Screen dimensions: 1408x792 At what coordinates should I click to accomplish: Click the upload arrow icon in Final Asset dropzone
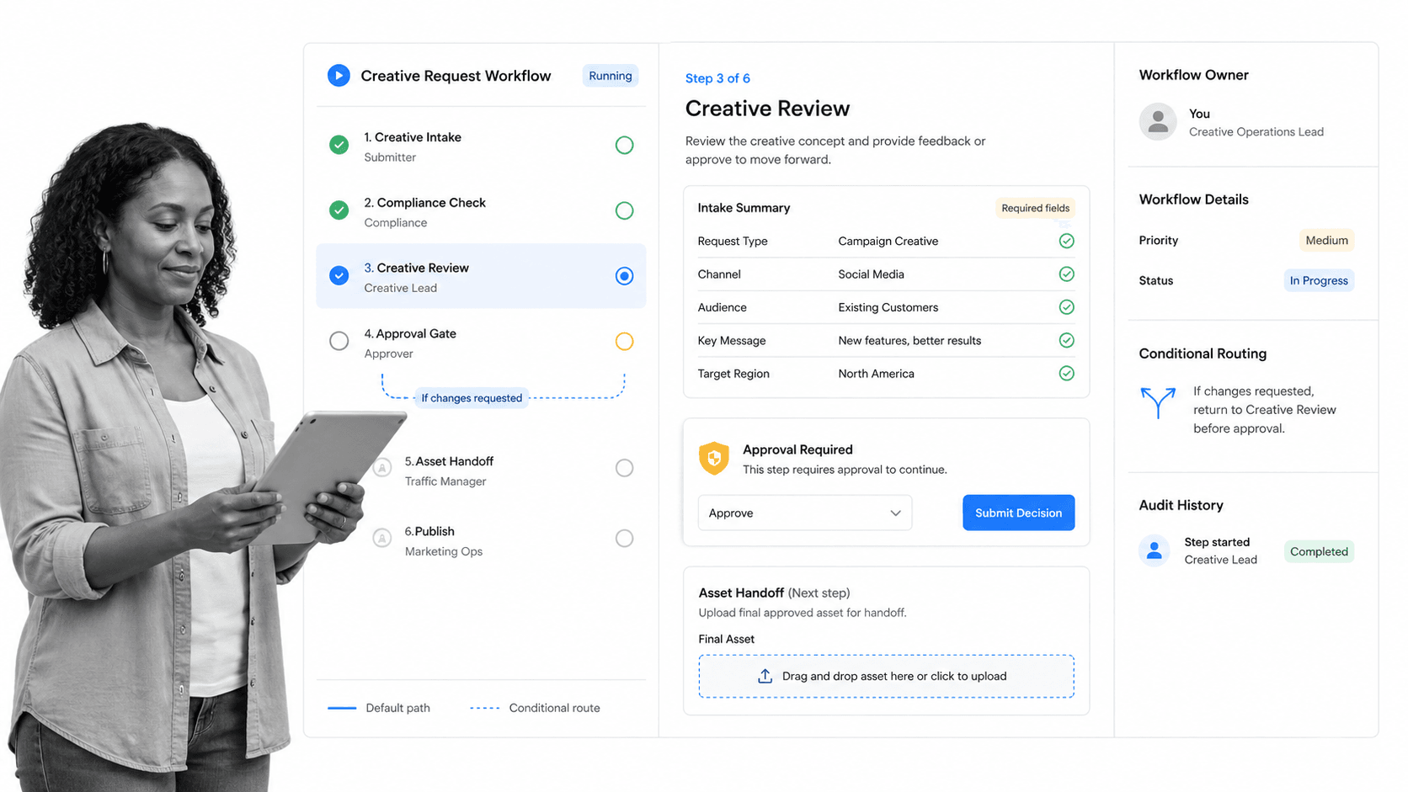(x=765, y=676)
